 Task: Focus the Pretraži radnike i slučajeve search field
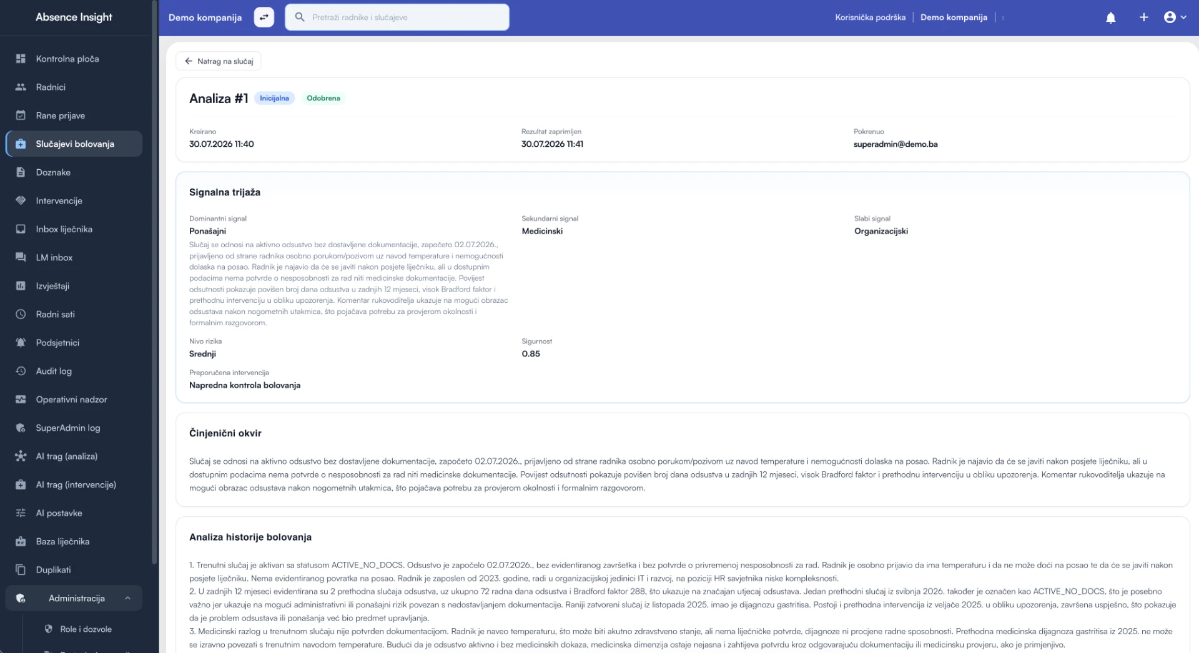click(397, 17)
